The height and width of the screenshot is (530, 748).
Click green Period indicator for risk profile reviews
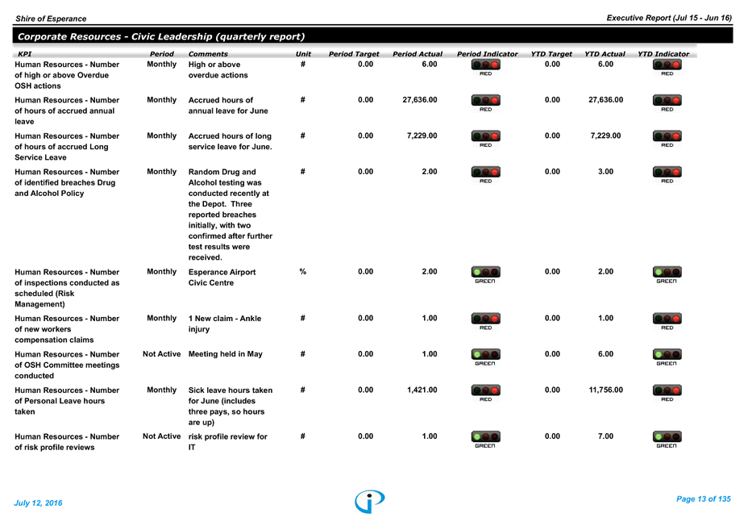(485, 440)
